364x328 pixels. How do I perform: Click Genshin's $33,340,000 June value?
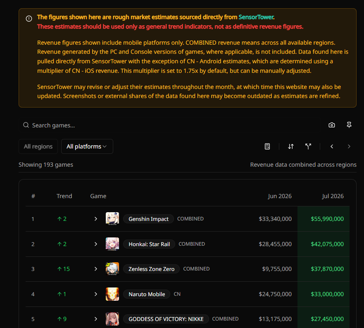click(275, 219)
